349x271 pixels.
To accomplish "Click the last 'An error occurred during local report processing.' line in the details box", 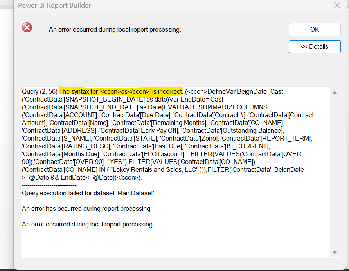I will (88, 225).
